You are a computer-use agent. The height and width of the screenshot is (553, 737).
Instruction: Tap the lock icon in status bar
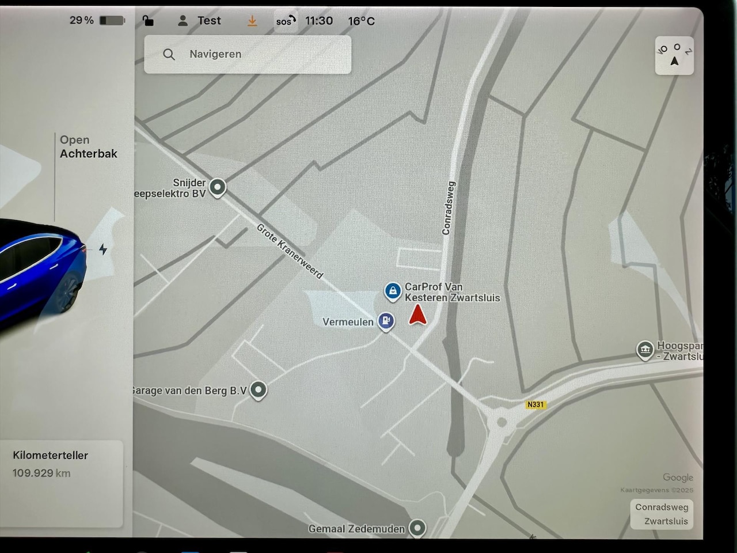pos(148,21)
